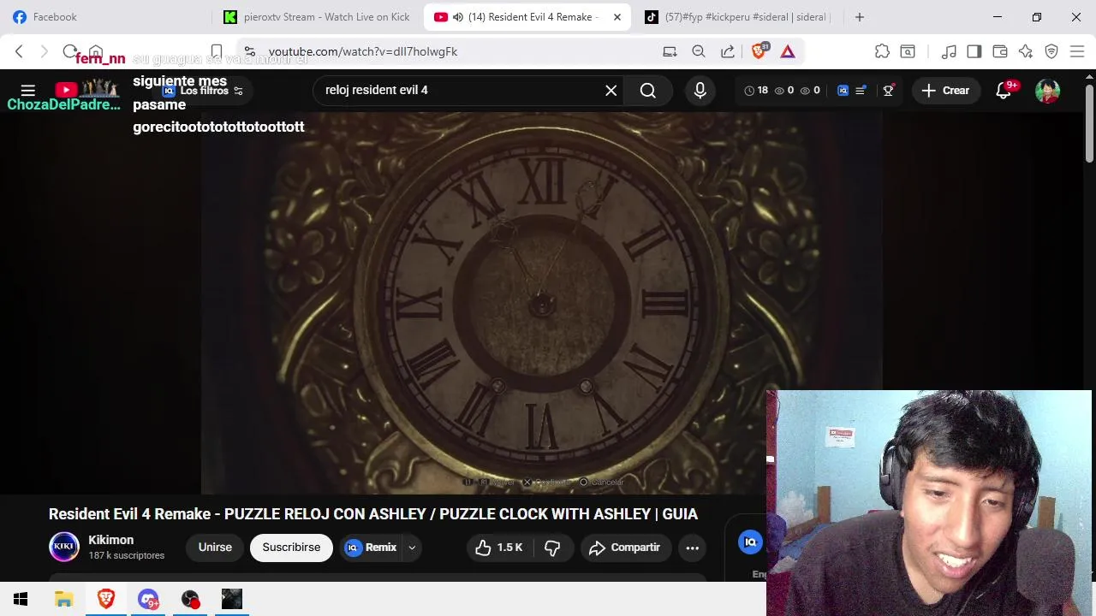Click the Remix button
This screenshot has width=1096, height=616.
pyautogui.click(x=372, y=548)
